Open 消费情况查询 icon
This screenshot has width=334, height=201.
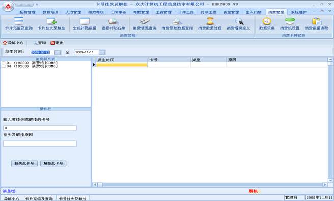coord(145,23)
